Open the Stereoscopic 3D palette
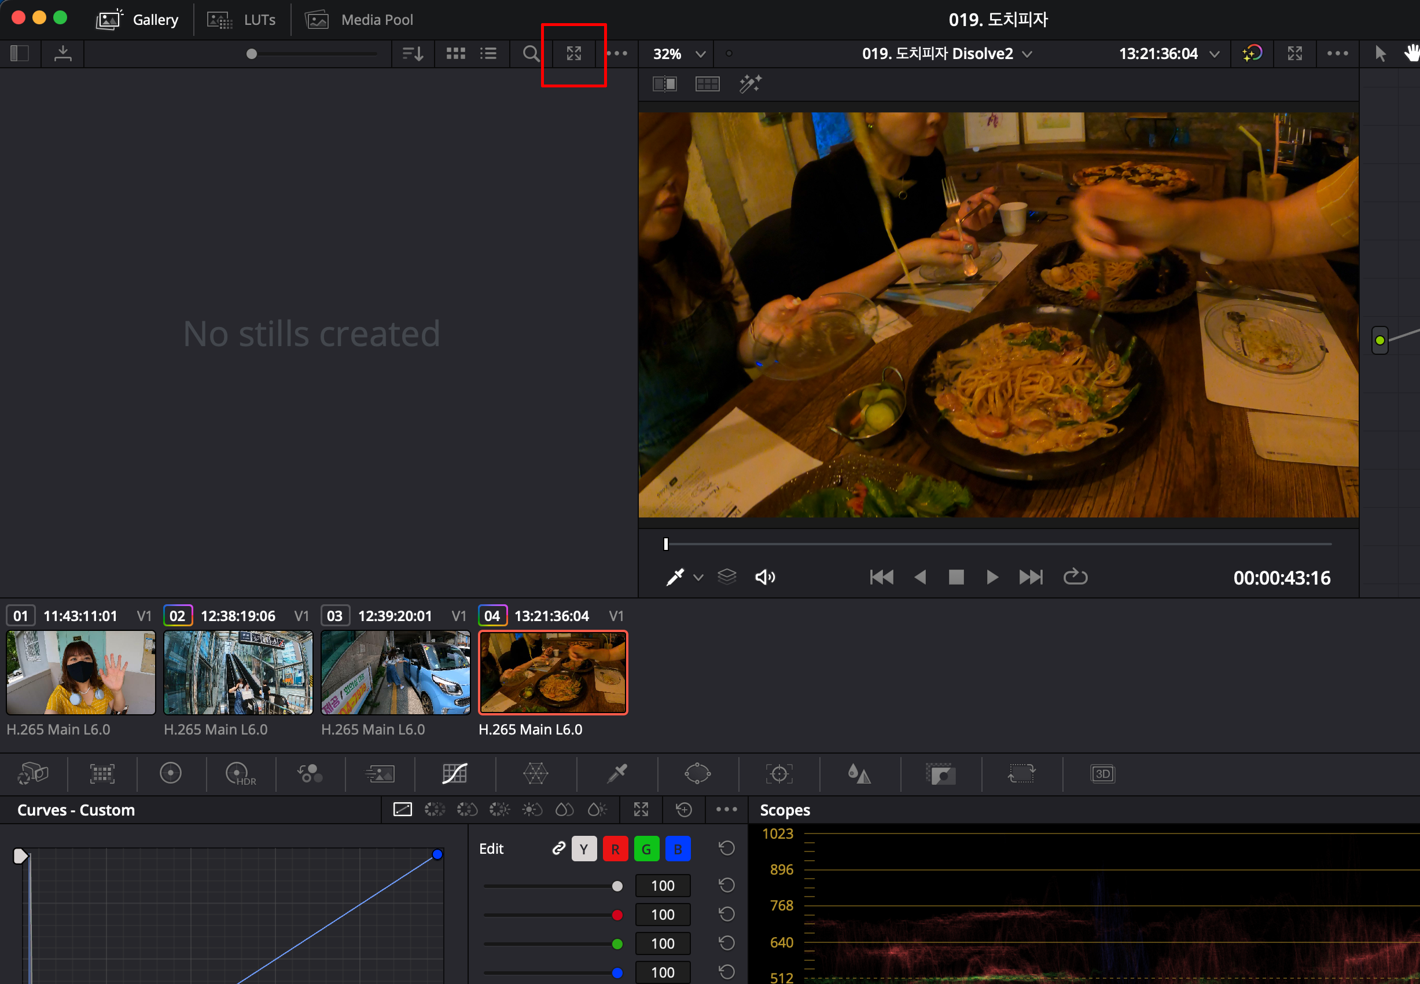The image size is (1420, 984). (x=1102, y=773)
